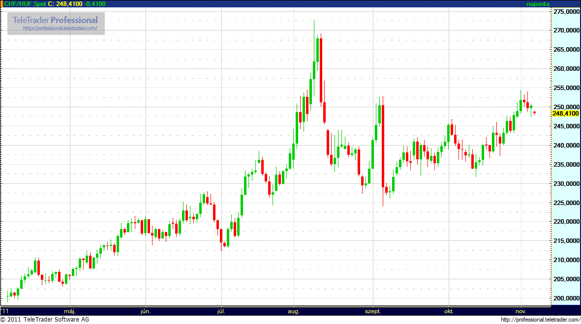This screenshot has height=324, width=581.
Task: Click the 220,0000 price axis label
Action: pos(566,221)
